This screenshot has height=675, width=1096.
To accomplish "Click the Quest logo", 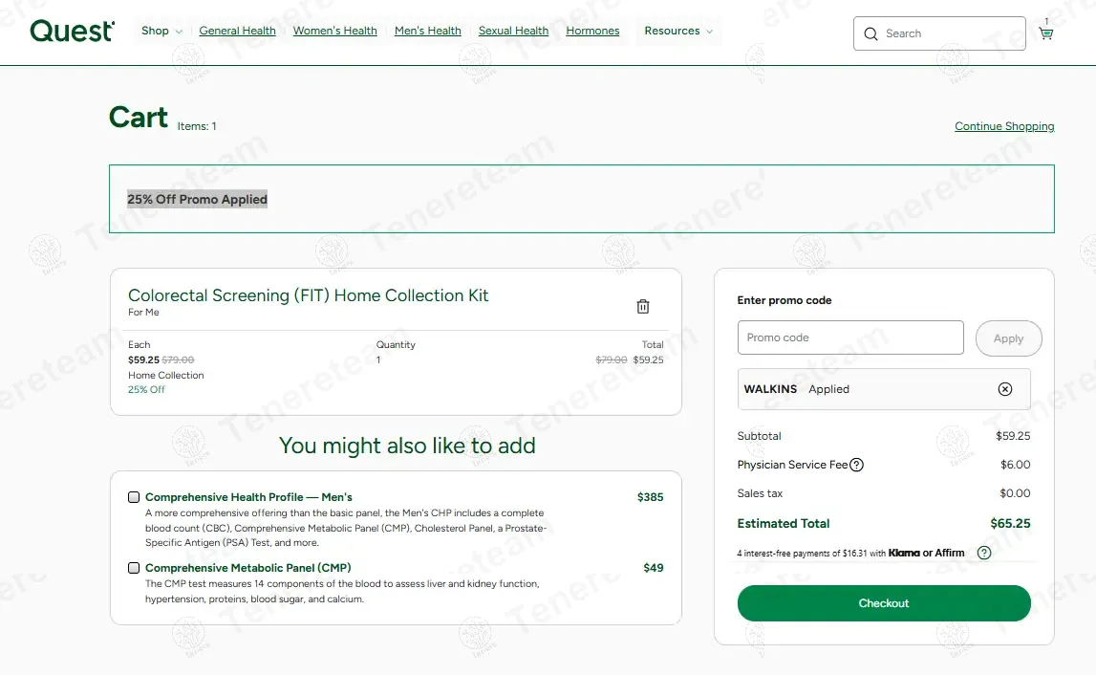I will tap(72, 32).
